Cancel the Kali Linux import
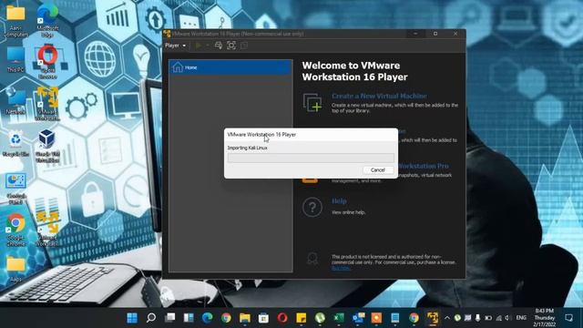The image size is (583, 328). [x=378, y=170]
